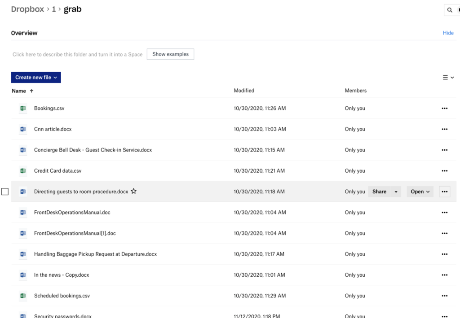
Task: Navigate to Dropbox root in breadcrumb
Action: click(x=27, y=9)
